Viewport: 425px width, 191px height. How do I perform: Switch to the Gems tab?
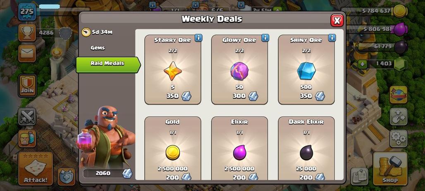[x=98, y=48]
